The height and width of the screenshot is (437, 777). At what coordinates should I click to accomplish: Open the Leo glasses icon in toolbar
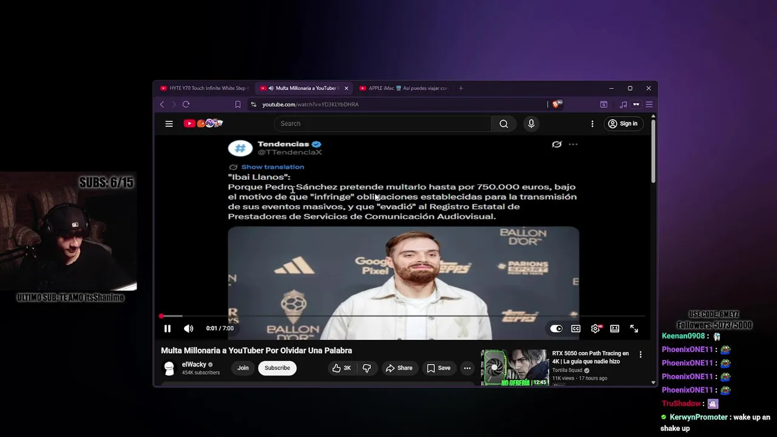[x=636, y=104]
